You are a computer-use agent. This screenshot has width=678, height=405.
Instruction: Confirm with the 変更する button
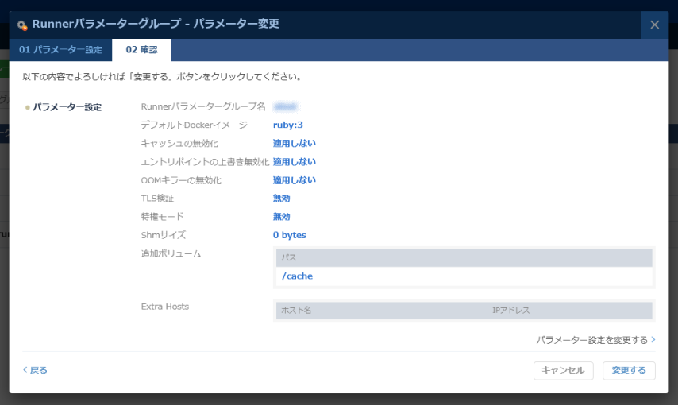pos(629,370)
